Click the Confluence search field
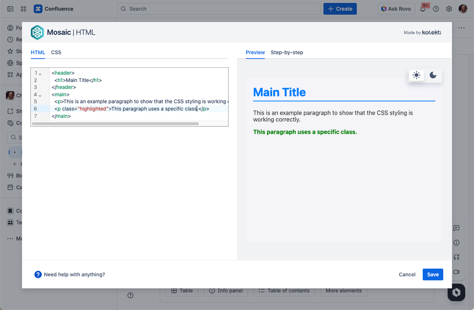The height and width of the screenshot is (310, 474). (x=219, y=9)
